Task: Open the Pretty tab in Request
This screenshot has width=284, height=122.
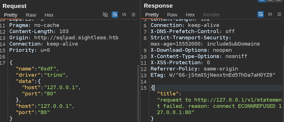Action: 11,15
